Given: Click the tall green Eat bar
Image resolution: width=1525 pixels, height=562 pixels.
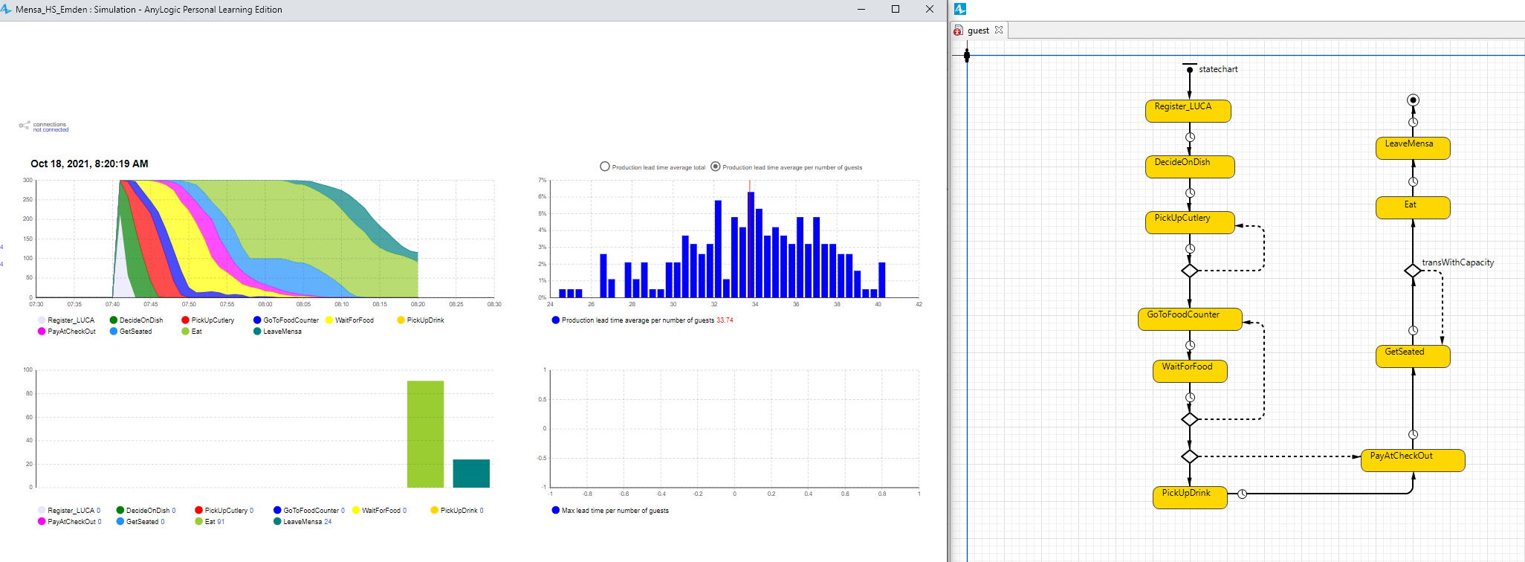Looking at the screenshot, I should [x=425, y=434].
